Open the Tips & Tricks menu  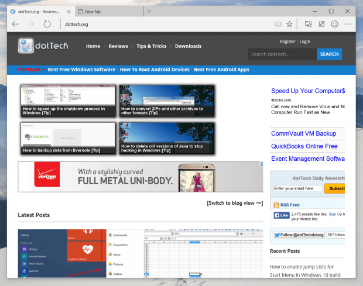(152, 46)
